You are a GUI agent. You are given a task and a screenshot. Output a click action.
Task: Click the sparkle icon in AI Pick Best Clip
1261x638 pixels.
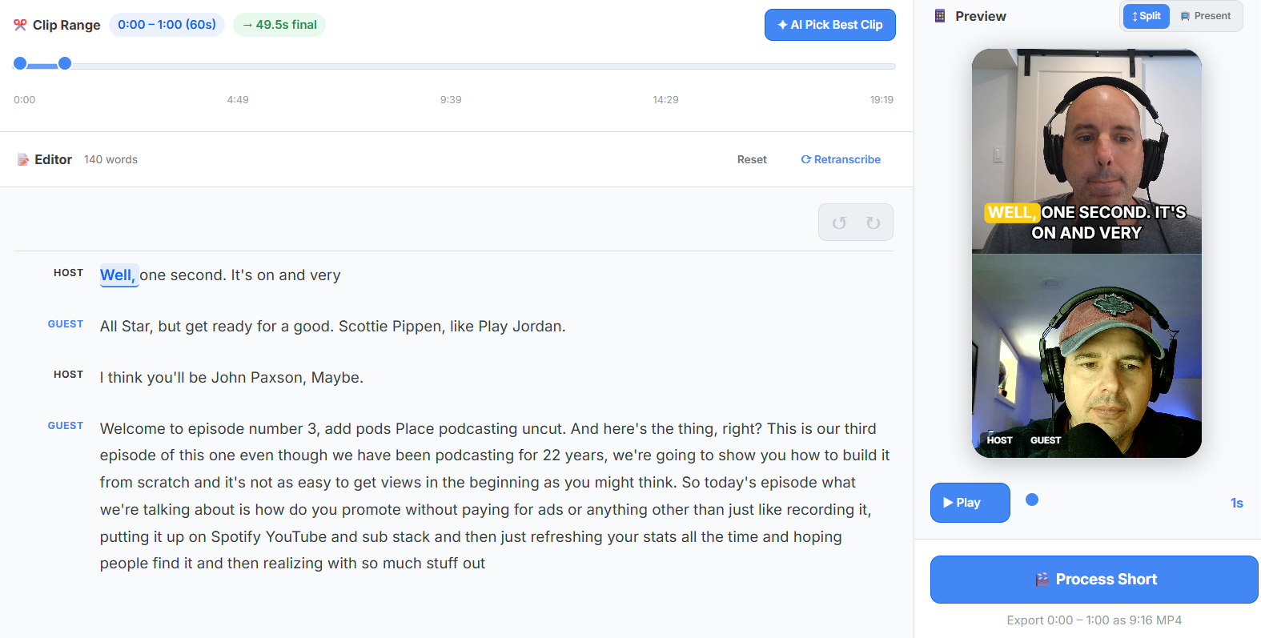click(781, 25)
